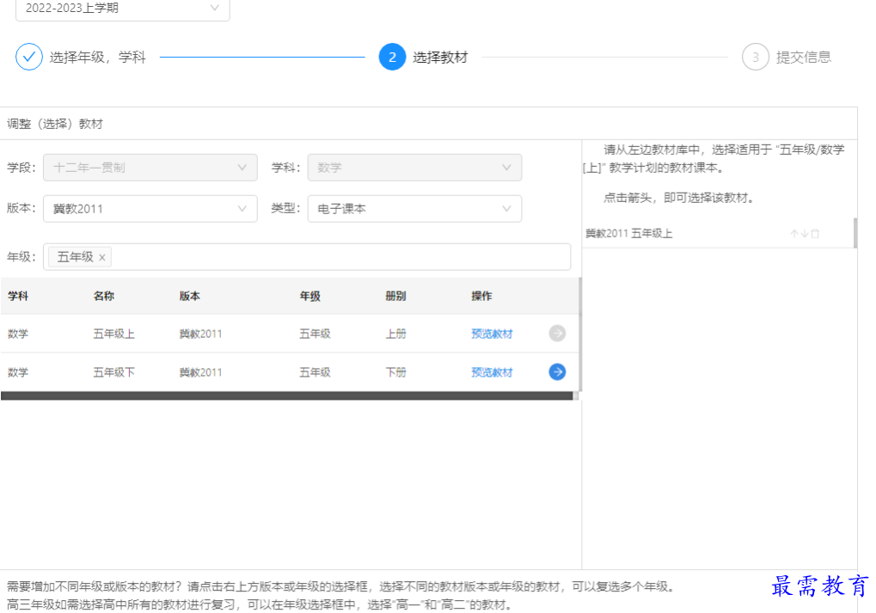Click the 名称 column header
The height and width of the screenshot is (613, 876).
[x=104, y=296]
